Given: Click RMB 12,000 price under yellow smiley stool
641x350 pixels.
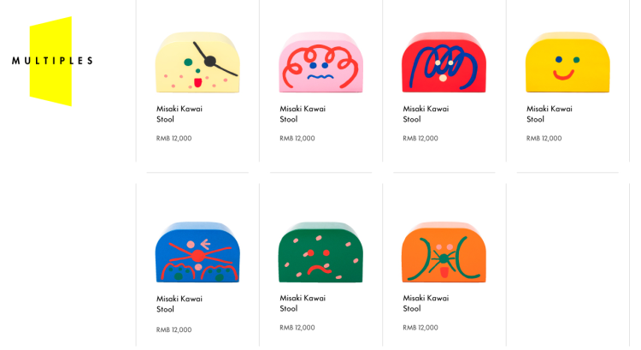Looking at the screenshot, I should (x=544, y=139).
